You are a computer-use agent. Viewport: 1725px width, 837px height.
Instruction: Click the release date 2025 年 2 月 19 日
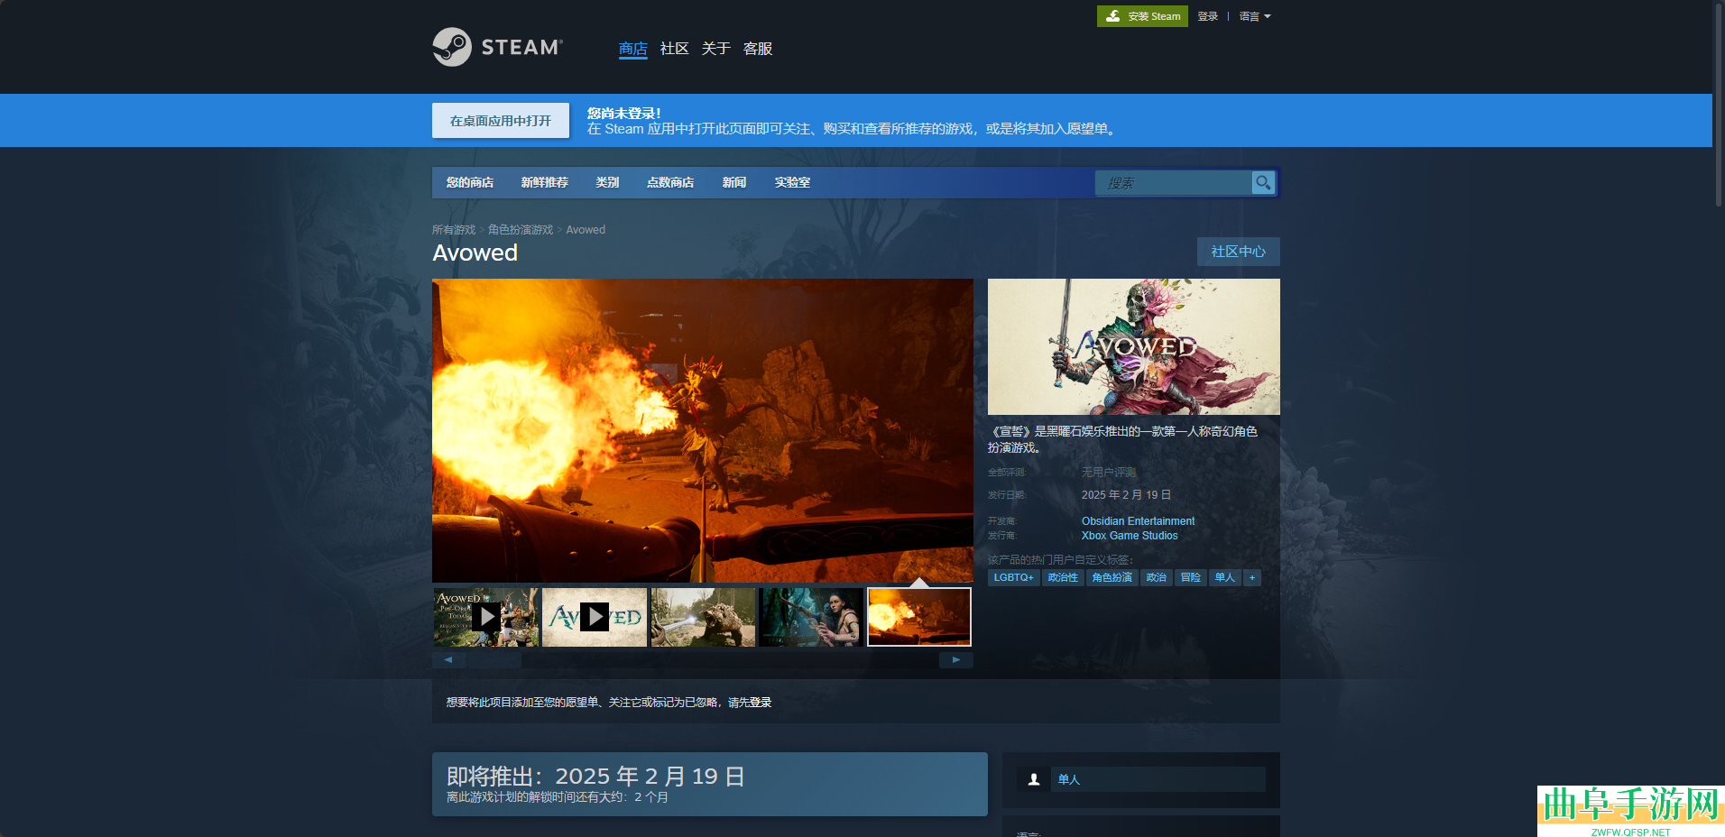coord(1126,495)
